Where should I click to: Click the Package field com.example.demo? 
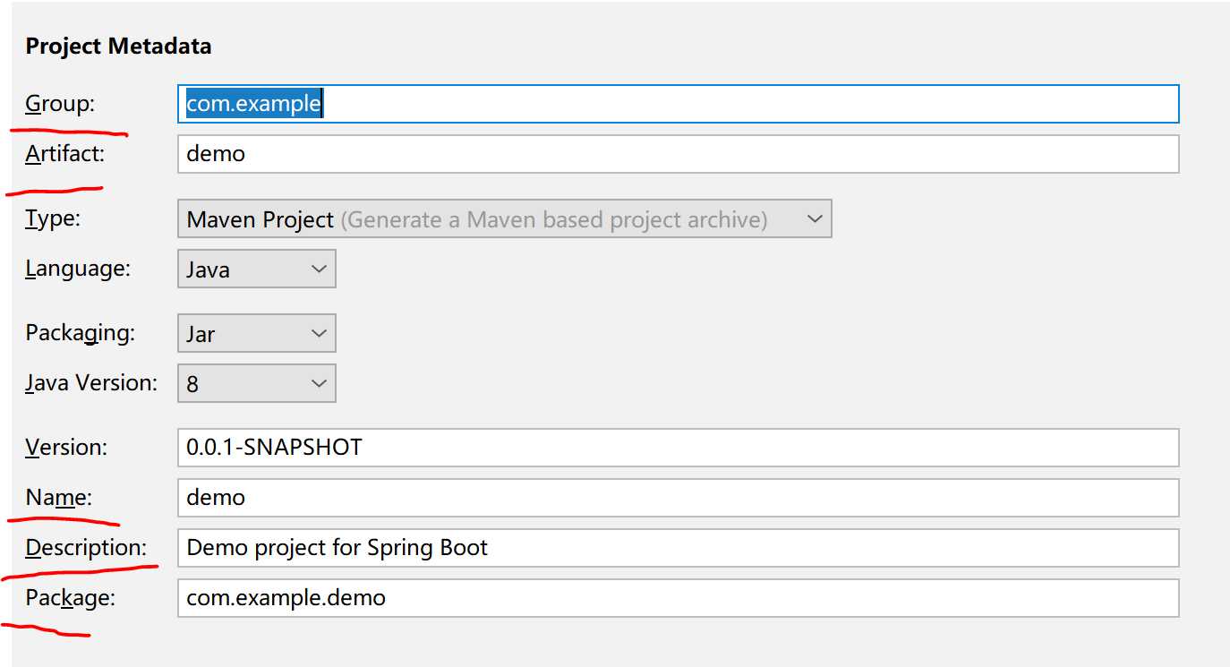coord(679,598)
